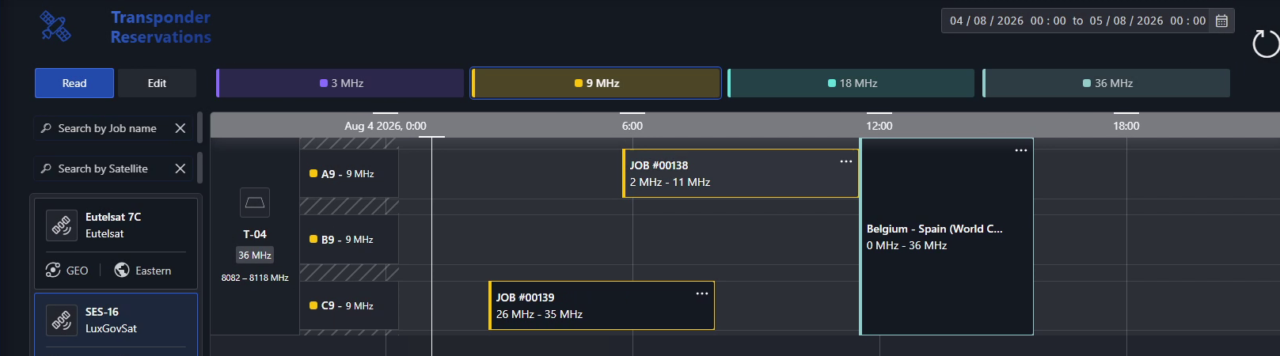Click the Belgium - Spain reservation block
The width and height of the screenshot is (1280, 356).
click(x=947, y=237)
